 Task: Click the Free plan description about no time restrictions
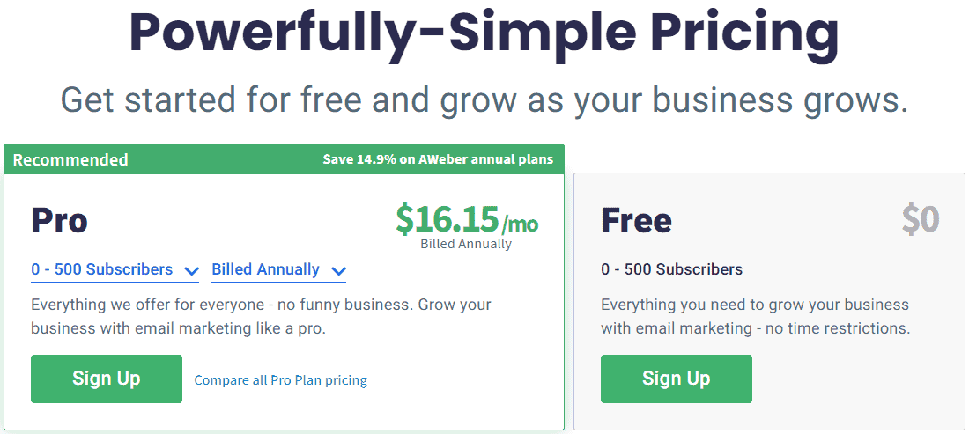coord(755,317)
